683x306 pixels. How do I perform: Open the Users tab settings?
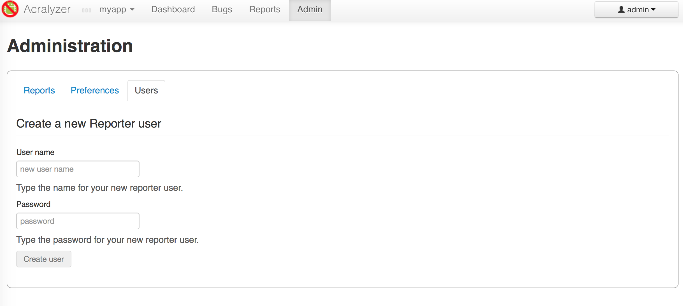point(146,90)
